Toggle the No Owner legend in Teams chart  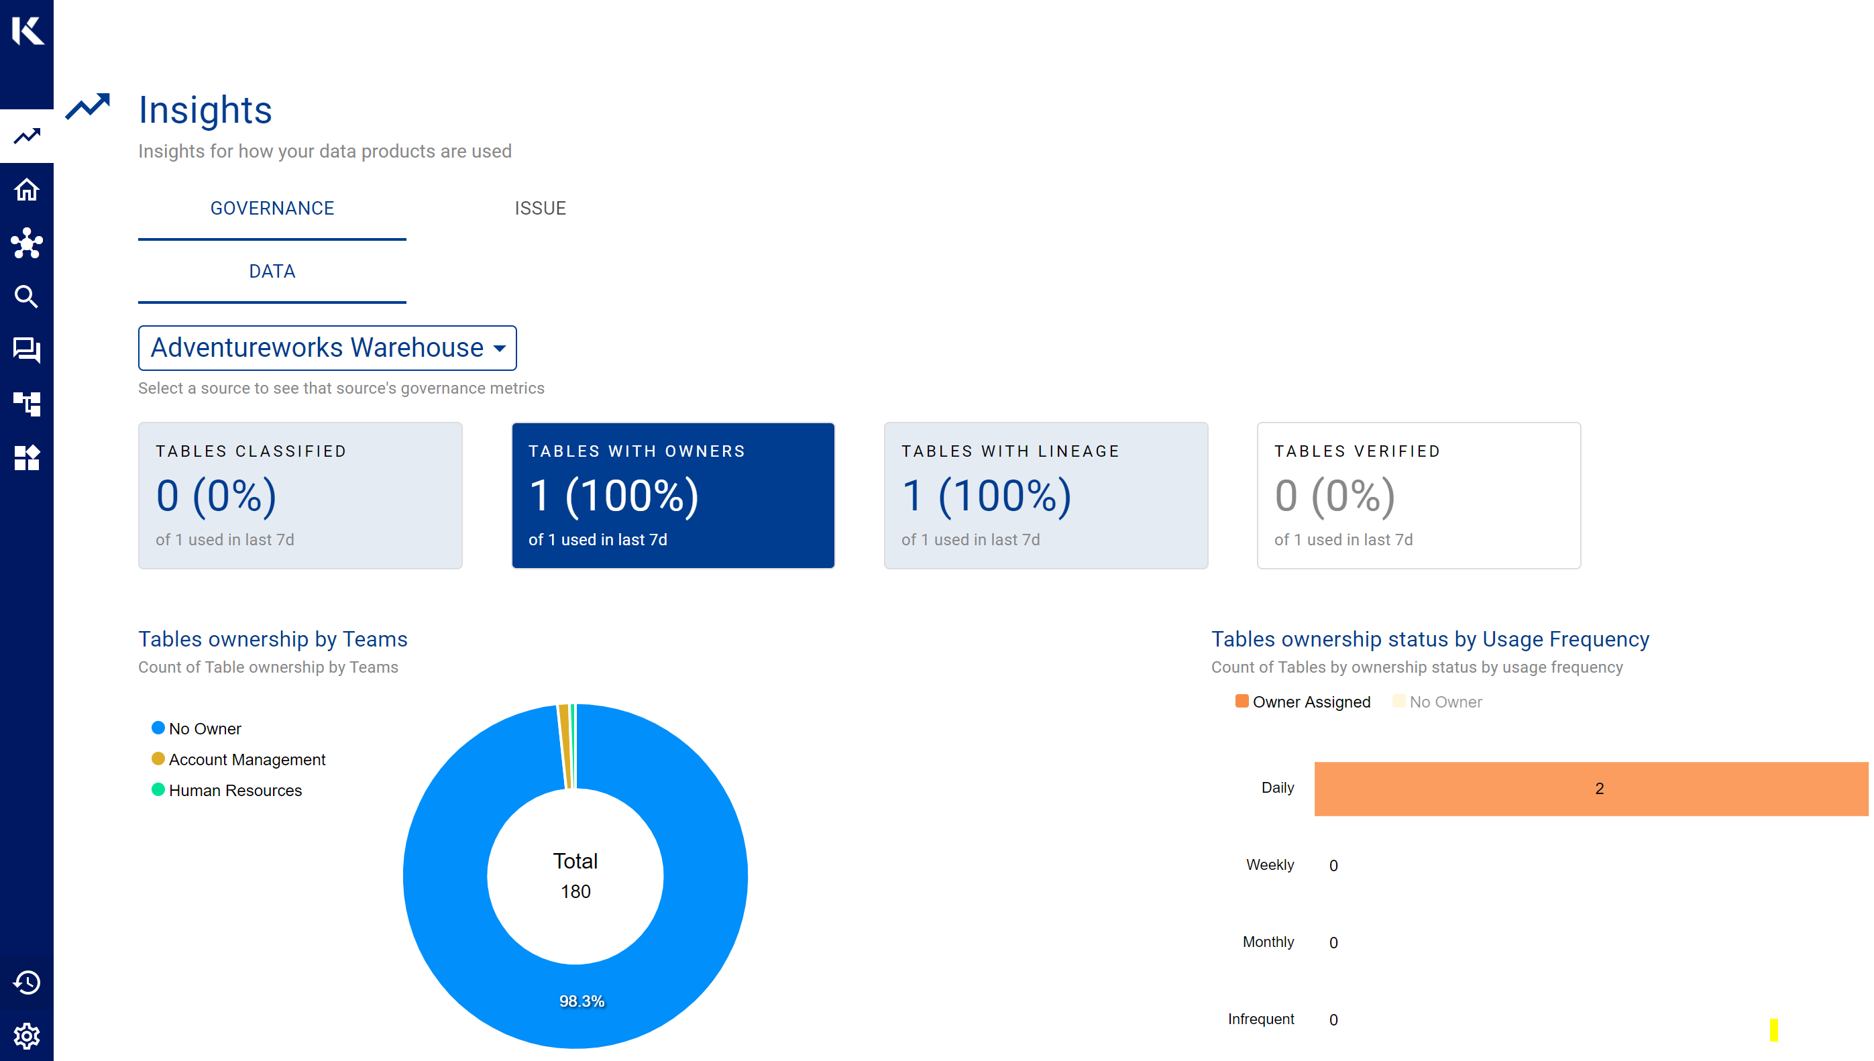[196, 729]
